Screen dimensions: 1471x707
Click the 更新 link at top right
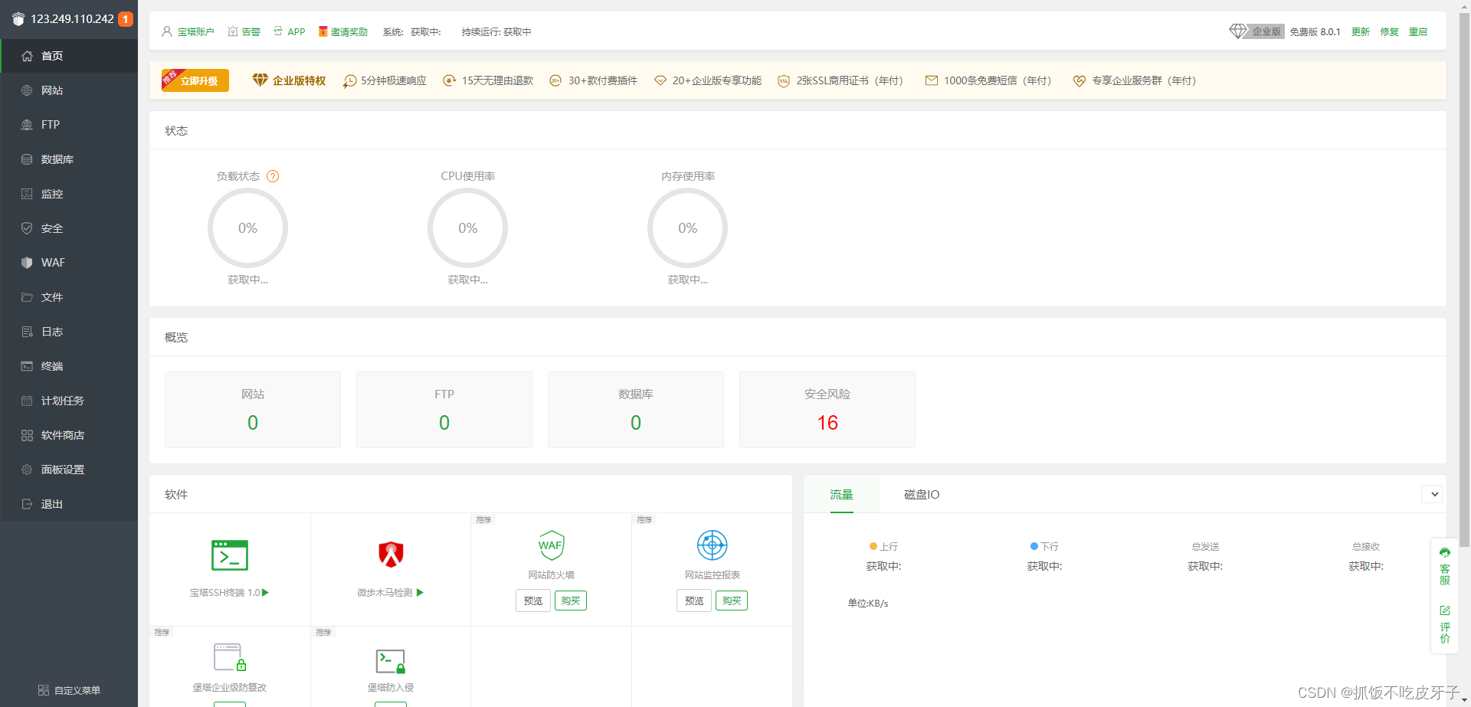tap(1361, 31)
